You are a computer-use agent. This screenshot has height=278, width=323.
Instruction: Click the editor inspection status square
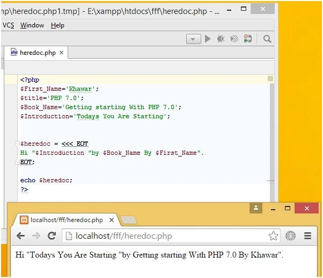pyautogui.click(x=270, y=79)
